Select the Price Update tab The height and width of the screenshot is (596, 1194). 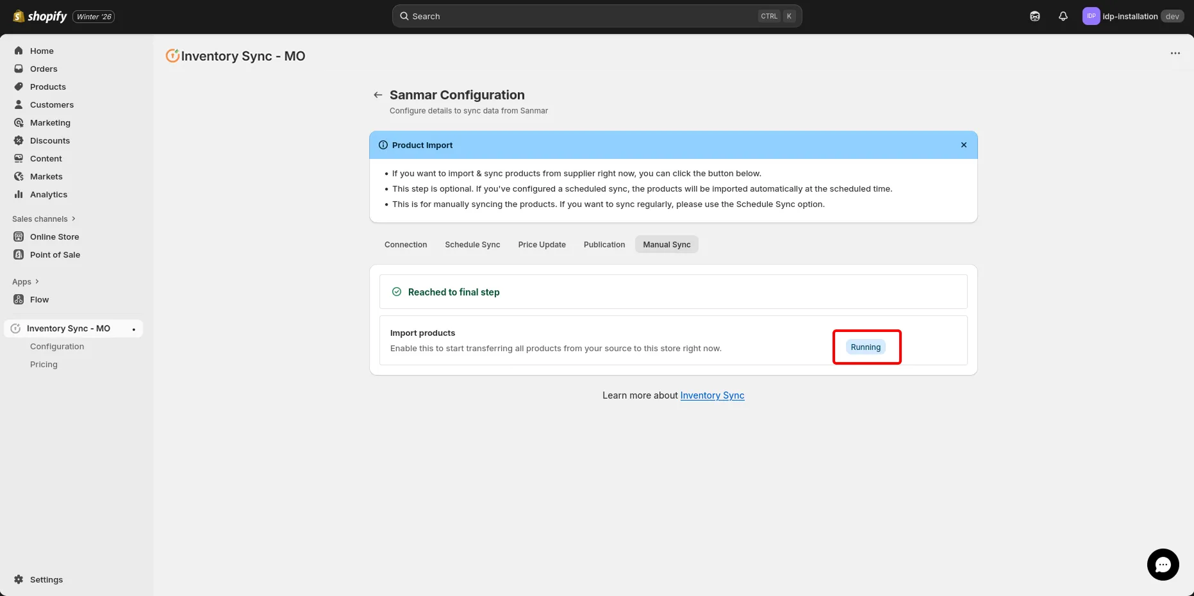pos(542,244)
